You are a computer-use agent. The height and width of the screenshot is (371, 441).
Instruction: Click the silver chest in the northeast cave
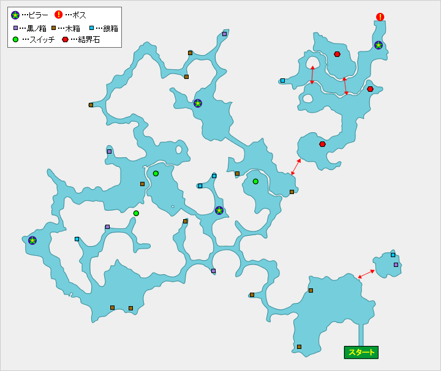coord(282,81)
